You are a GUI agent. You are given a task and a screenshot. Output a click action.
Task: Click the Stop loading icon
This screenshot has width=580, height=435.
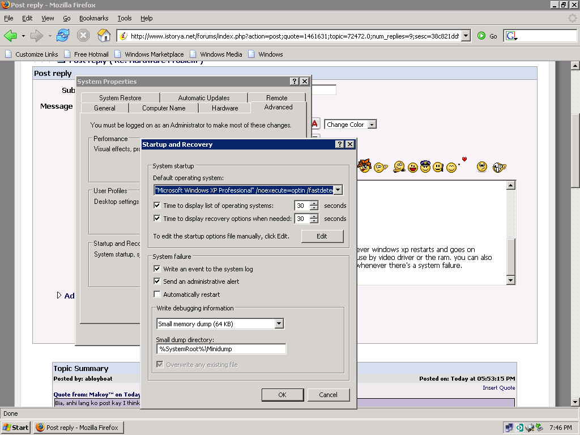pos(83,36)
